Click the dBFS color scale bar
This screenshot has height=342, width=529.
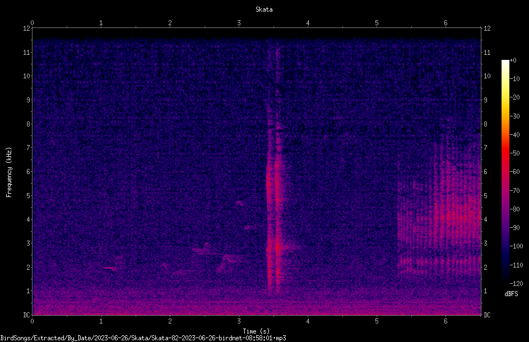[505, 171]
